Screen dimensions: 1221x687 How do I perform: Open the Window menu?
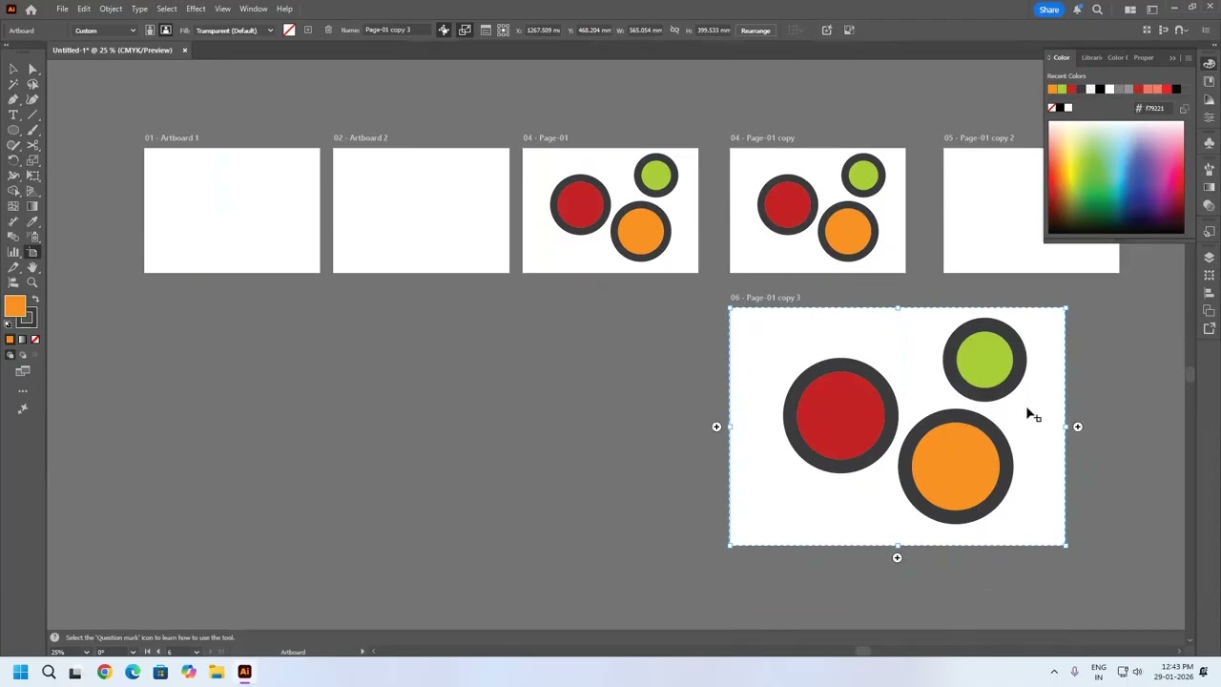tap(253, 9)
